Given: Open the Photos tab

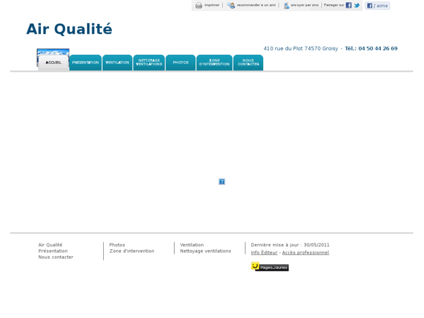Looking at the screenshot, I should (x=181, y=62).
